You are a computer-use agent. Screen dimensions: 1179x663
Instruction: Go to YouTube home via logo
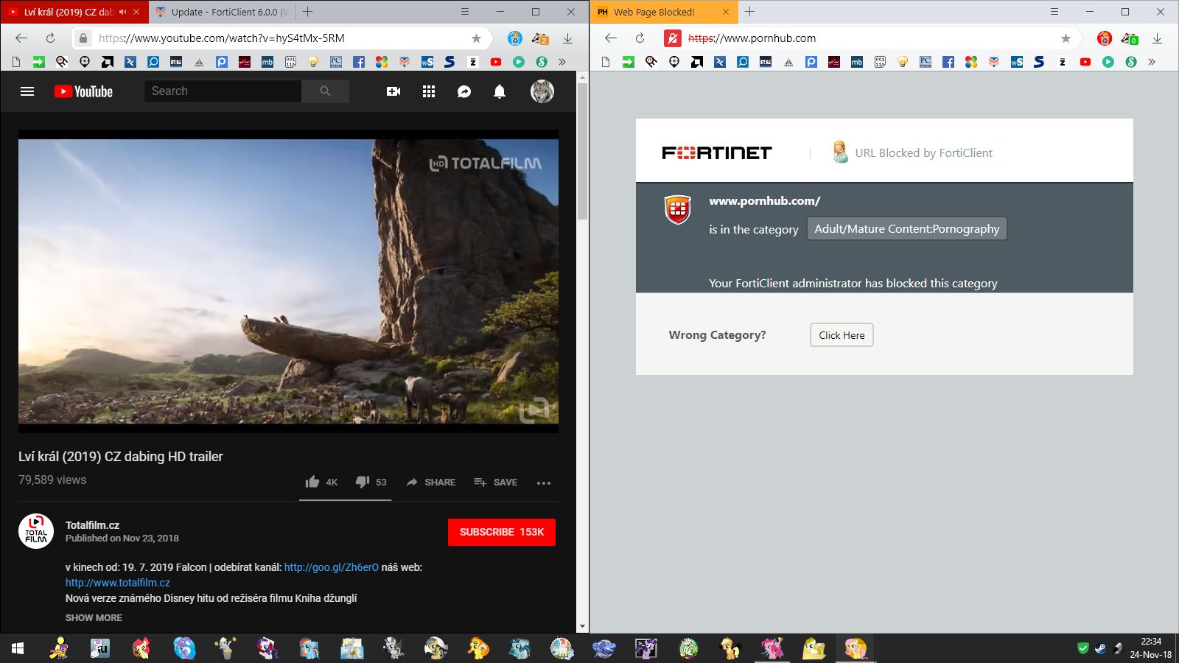tap(83, 91)
